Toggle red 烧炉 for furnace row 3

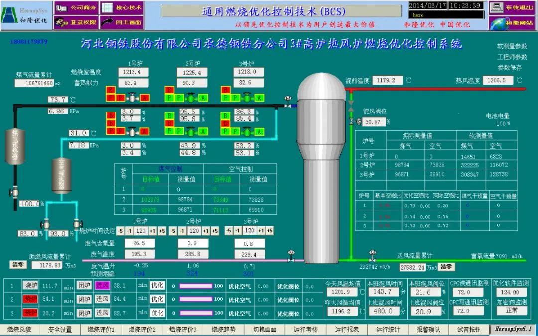(30, 313)
